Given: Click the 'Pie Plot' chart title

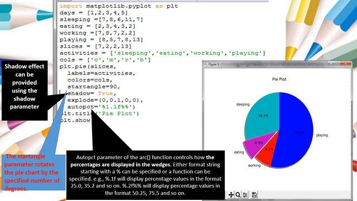Looking at the screenshot, I should click(279, 79).
